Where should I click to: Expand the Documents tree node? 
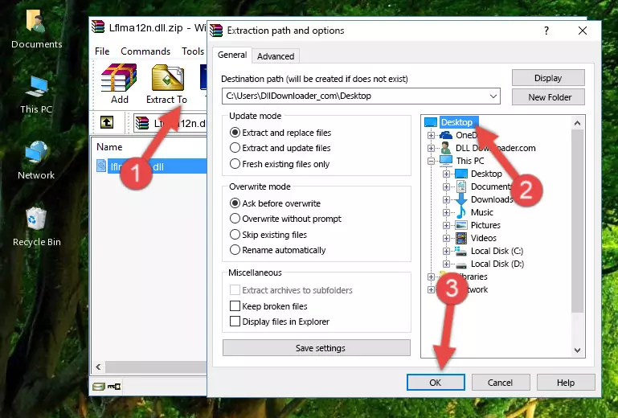coord(446,186)
